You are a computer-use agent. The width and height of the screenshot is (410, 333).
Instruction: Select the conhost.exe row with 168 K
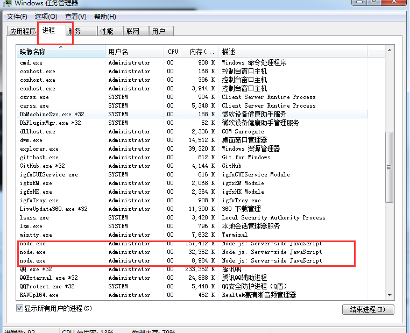click(192, 72)
